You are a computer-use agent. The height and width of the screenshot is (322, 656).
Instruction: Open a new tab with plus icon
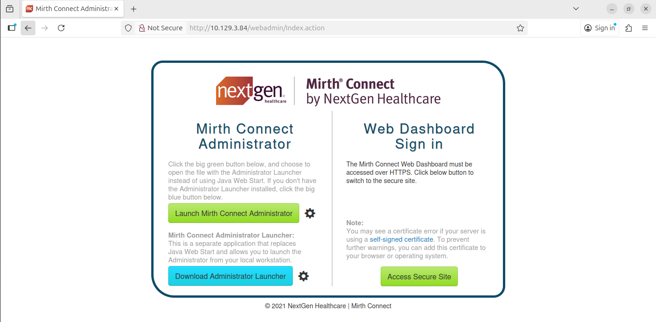click(x=134, y=9)
